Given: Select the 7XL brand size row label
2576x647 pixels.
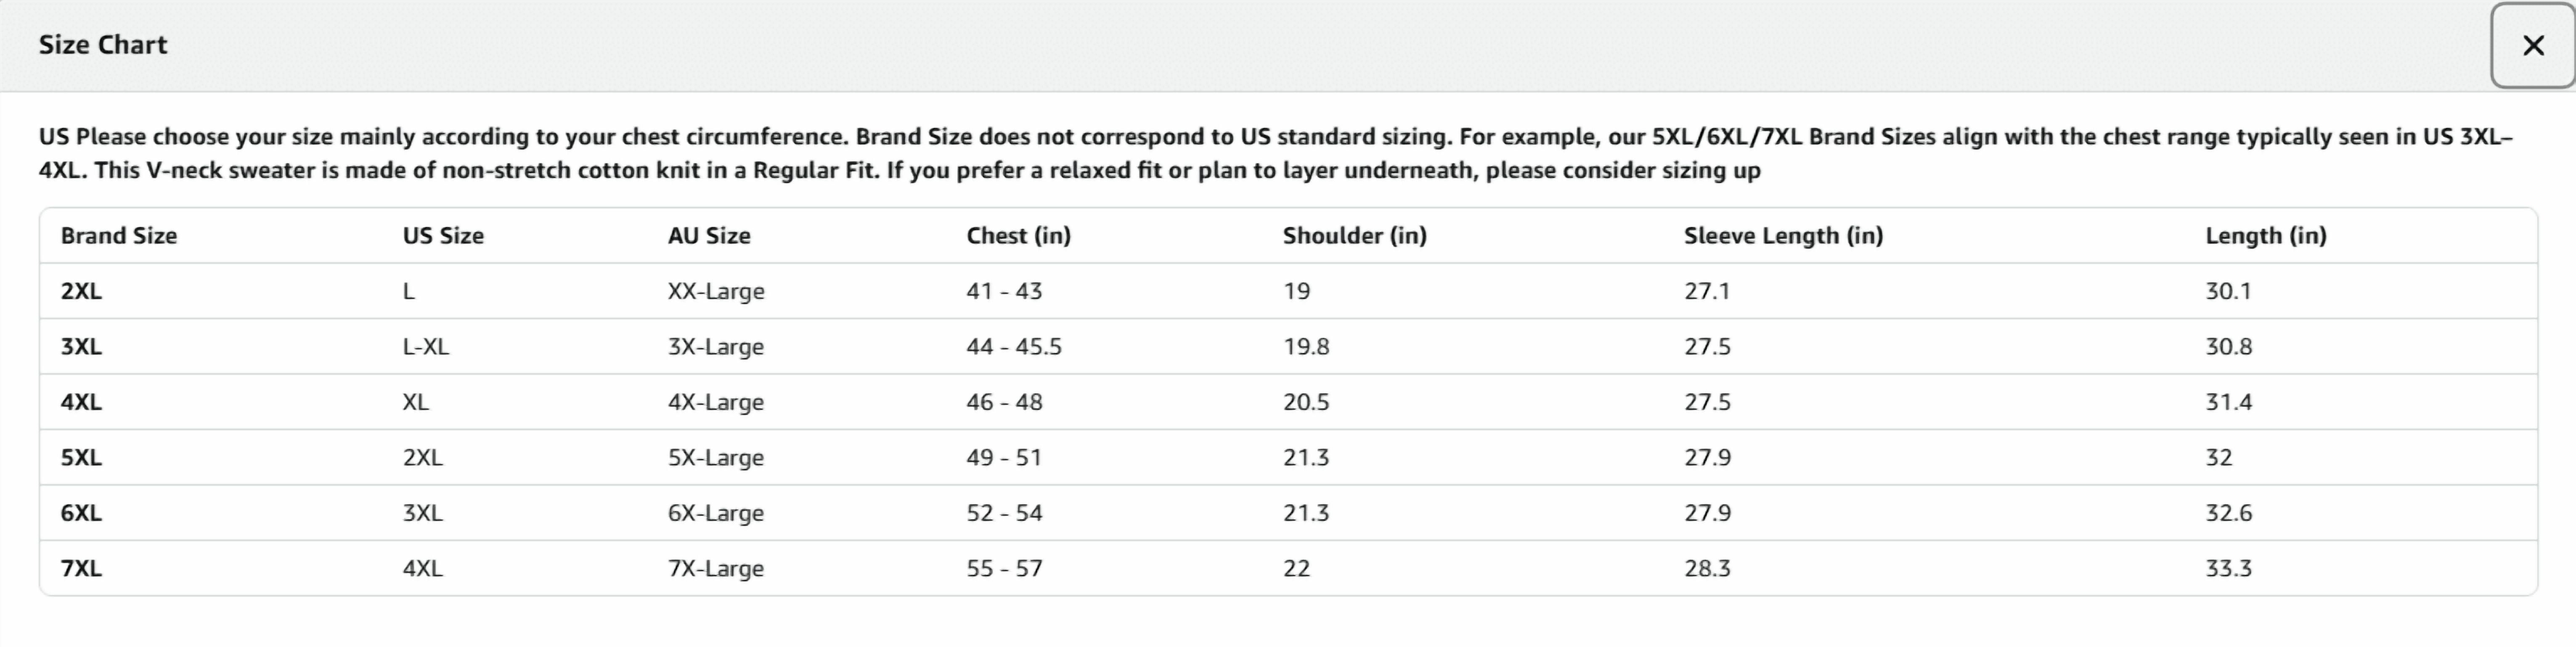Looking at the screenshot, I should click(x=81, y=568).
